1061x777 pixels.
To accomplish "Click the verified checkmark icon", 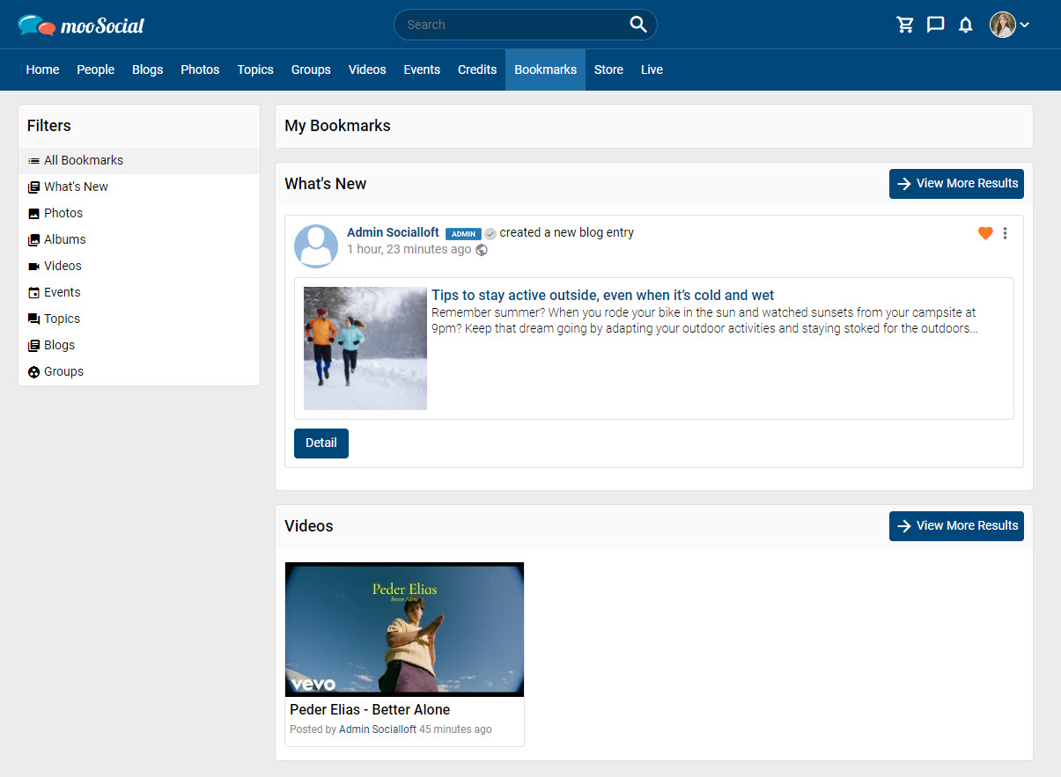I will point(490,234).
